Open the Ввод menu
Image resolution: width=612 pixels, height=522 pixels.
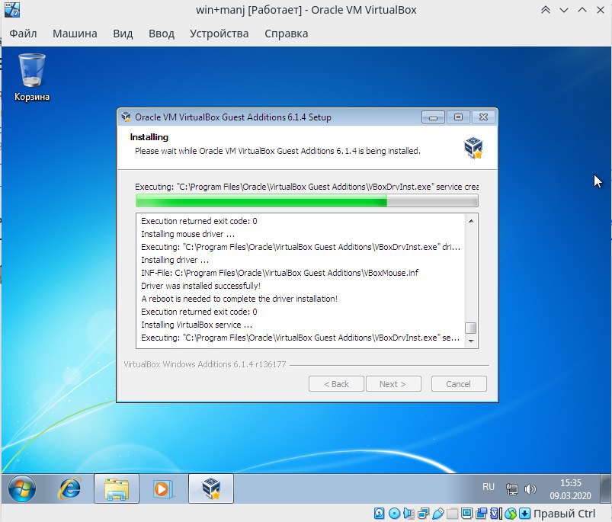click(162, 34)
